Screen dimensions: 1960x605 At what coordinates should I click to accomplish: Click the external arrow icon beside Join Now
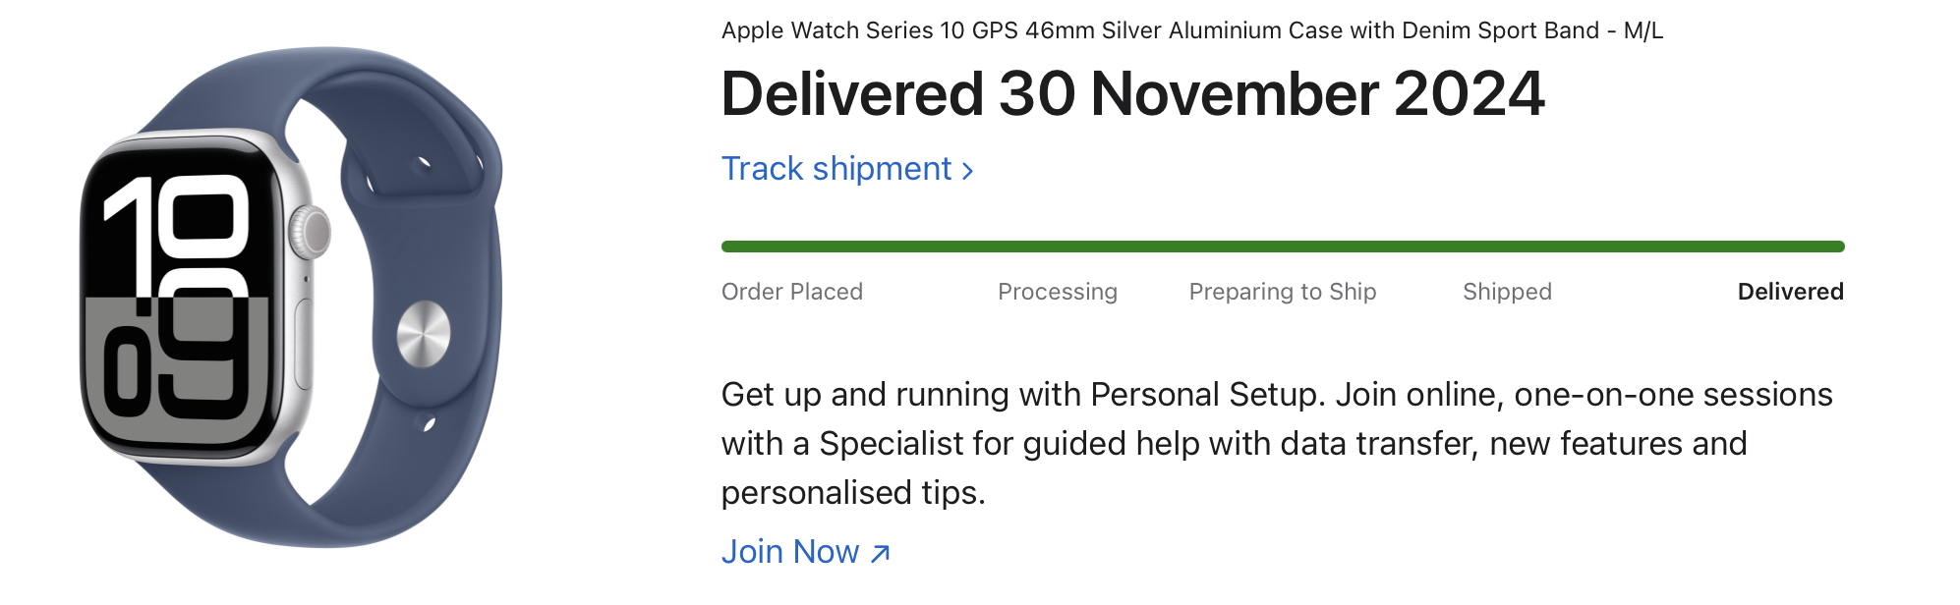(881, 553)
